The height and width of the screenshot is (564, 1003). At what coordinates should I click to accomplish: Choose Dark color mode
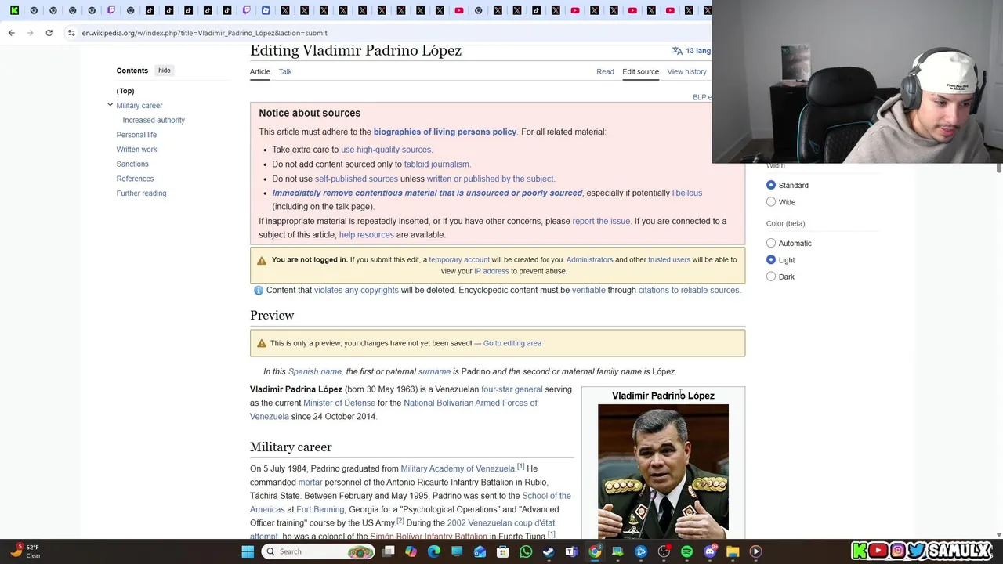[771, 277]
